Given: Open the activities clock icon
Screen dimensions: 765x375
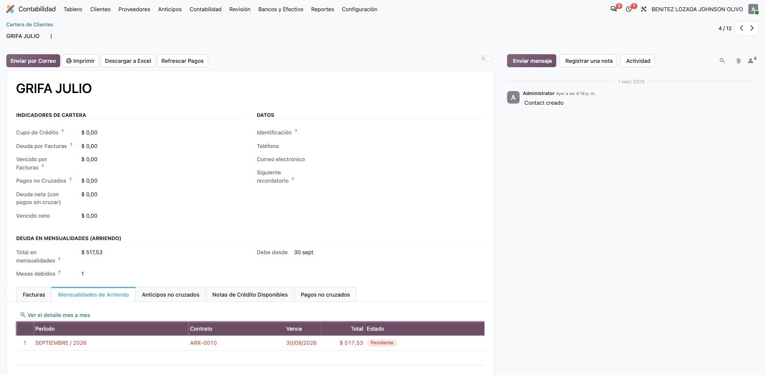Looking at the screenshot, I should (629, 9).
